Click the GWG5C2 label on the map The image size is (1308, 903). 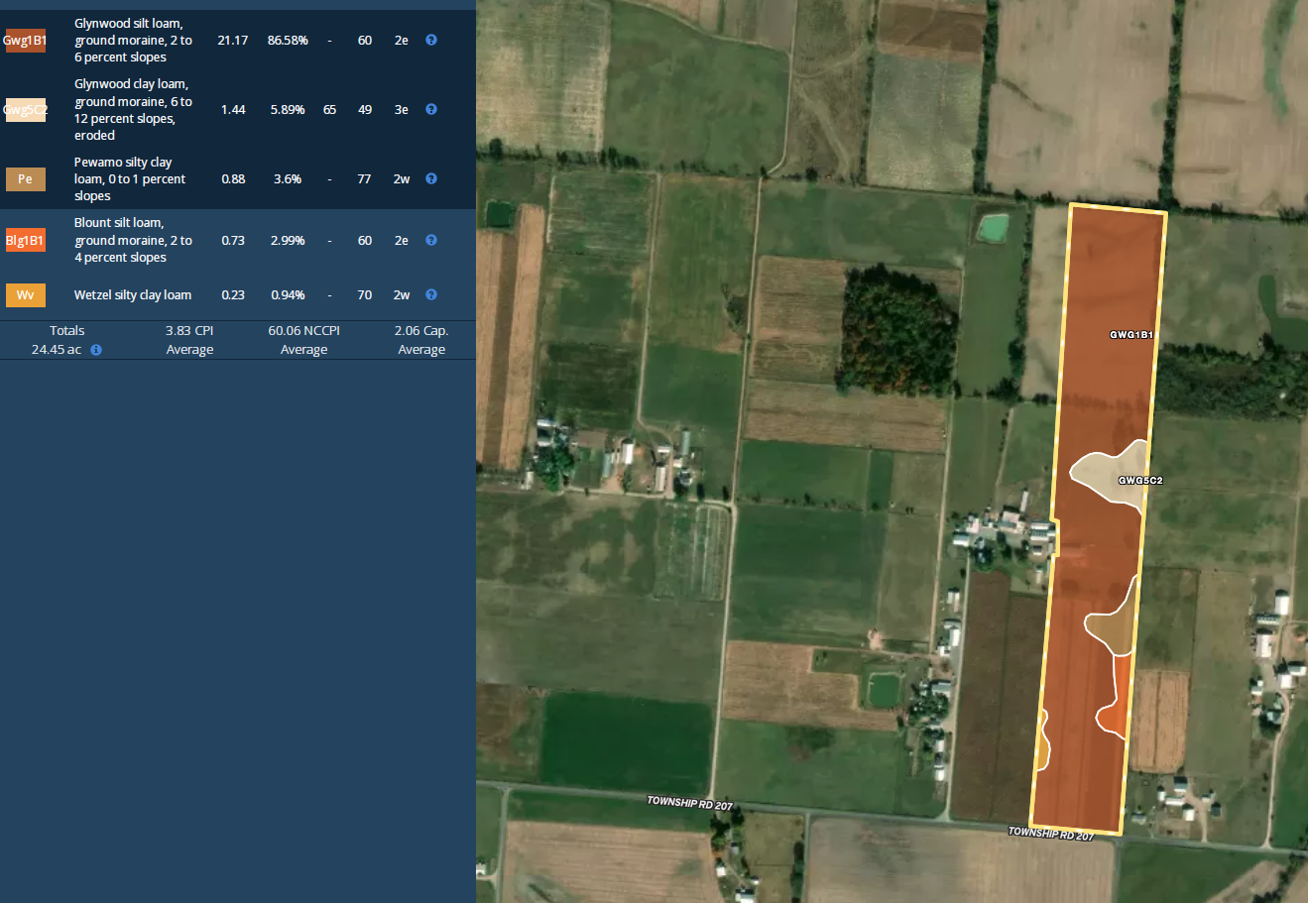1140,481
